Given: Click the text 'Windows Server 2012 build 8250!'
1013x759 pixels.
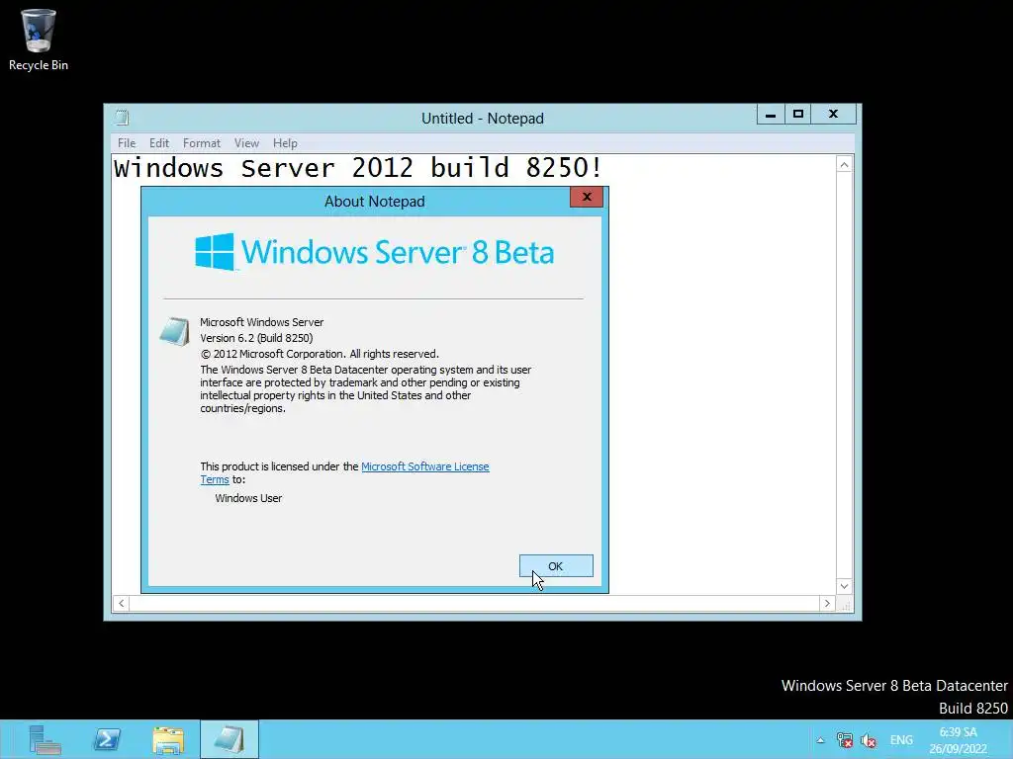Looking at the screenshot, I should tap(358, 168).
